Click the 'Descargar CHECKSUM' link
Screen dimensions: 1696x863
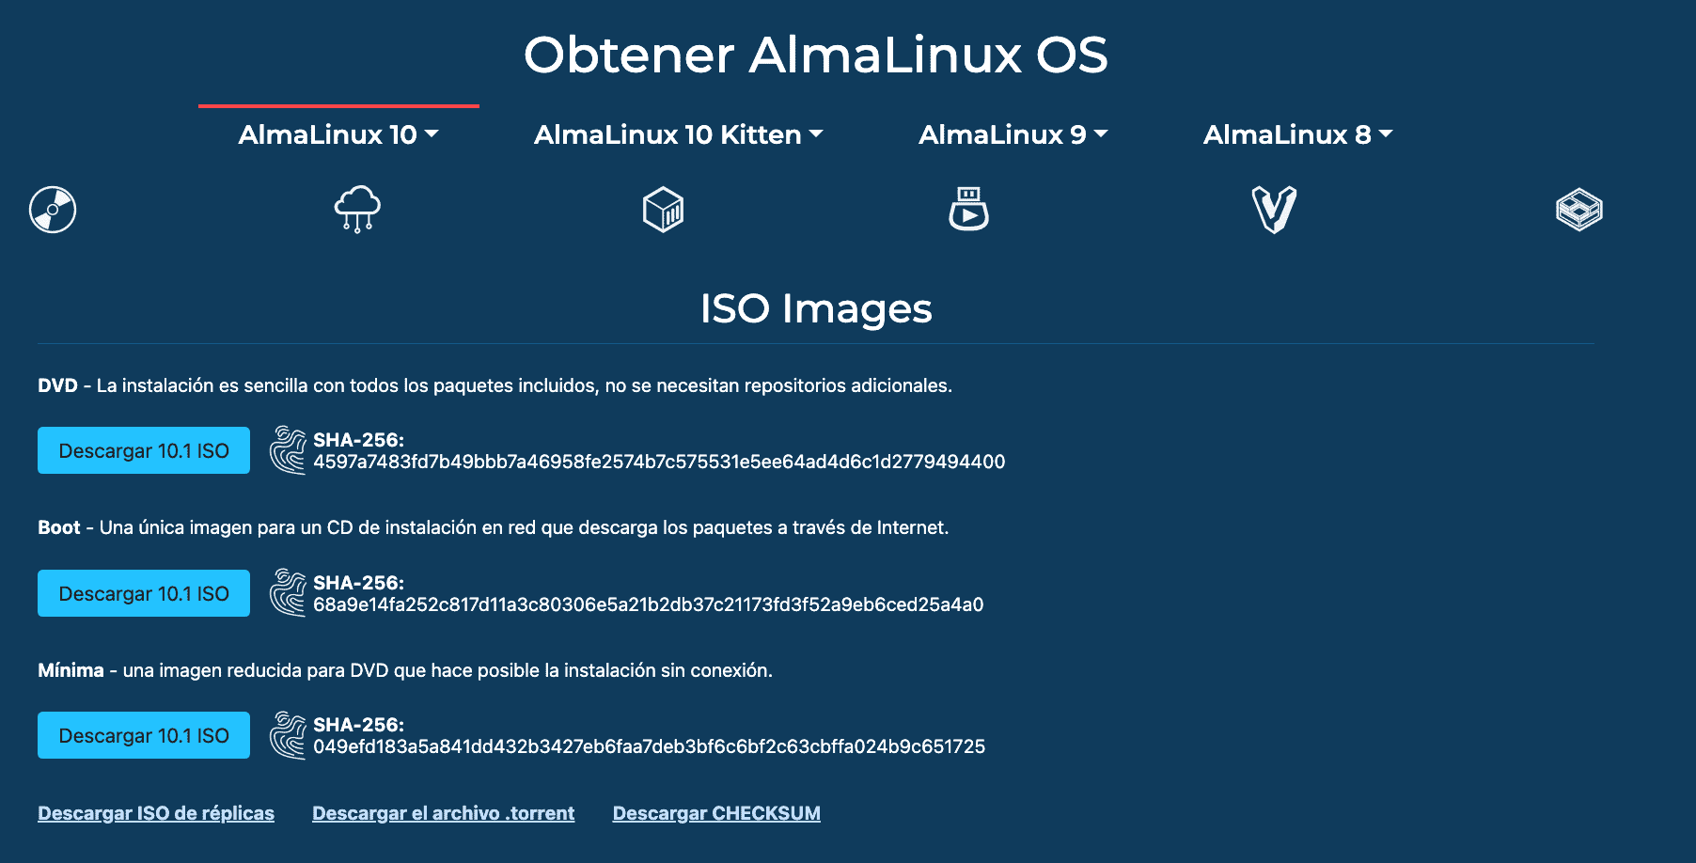pos(716,813)
